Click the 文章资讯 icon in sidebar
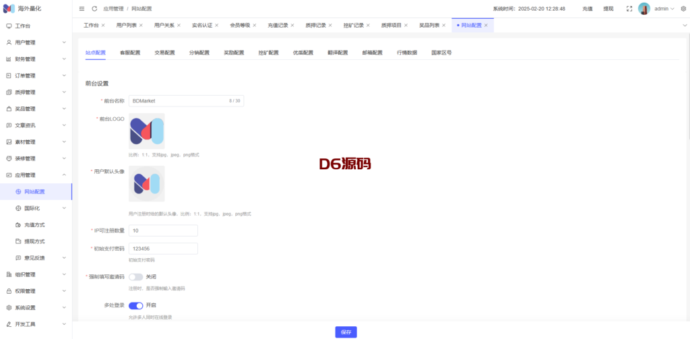690x339 pixels. (x=9, y=125)
